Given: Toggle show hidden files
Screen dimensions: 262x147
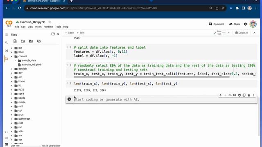Looking at the screenshot, I should pos(39,41).
